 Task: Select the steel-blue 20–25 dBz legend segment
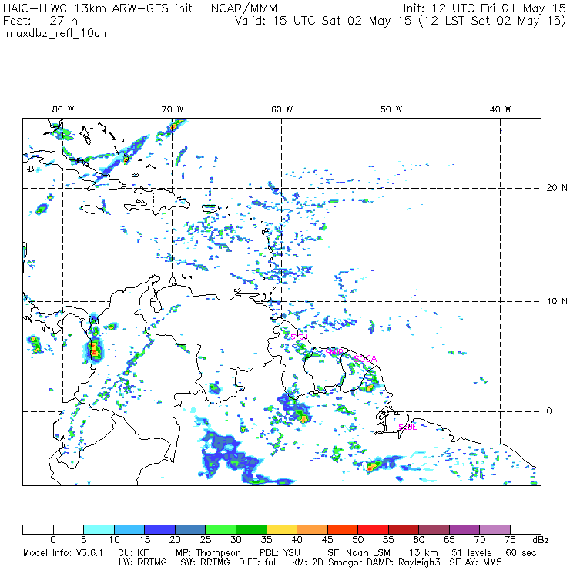190,529
